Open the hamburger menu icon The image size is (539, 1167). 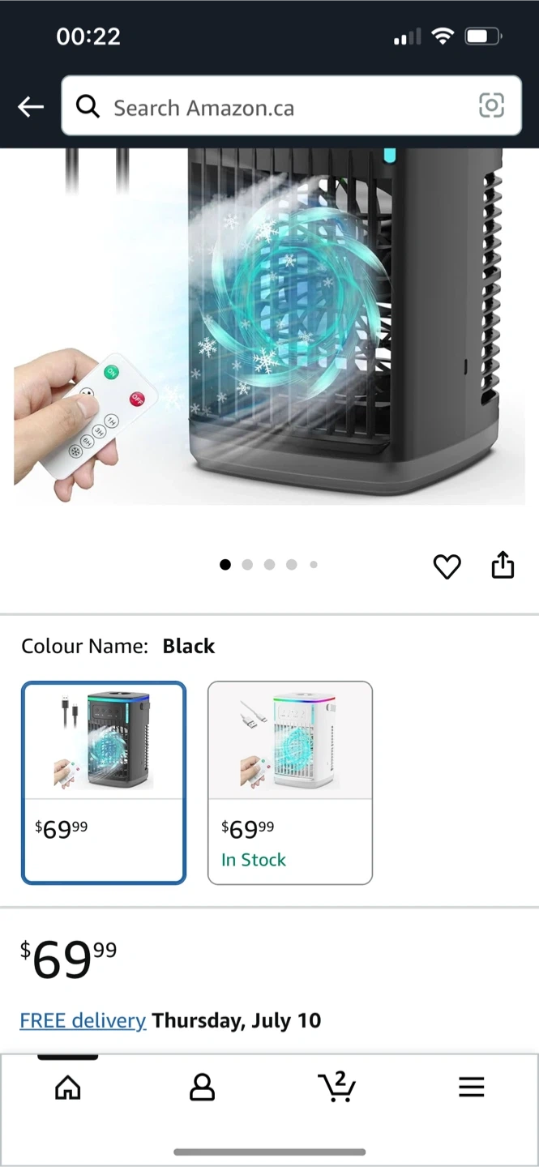(x=471, y=1087)
